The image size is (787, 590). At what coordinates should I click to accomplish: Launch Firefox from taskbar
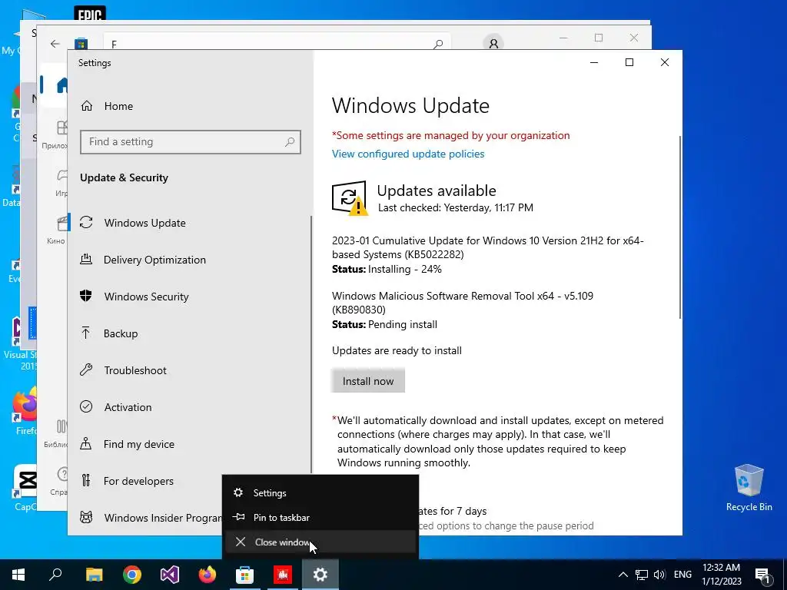click(208, 575)
